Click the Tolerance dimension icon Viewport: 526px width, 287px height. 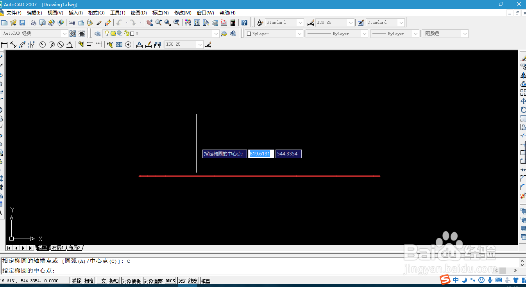point(119,45)
